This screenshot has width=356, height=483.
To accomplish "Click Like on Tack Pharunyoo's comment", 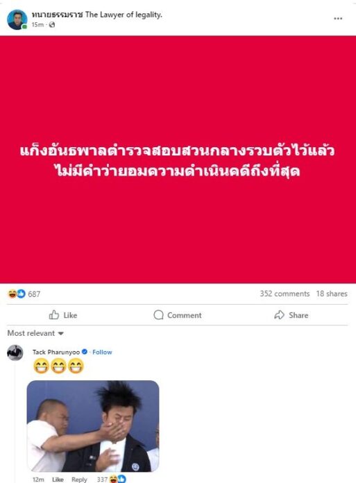I will pyautogui.click(x=58, y=480).
